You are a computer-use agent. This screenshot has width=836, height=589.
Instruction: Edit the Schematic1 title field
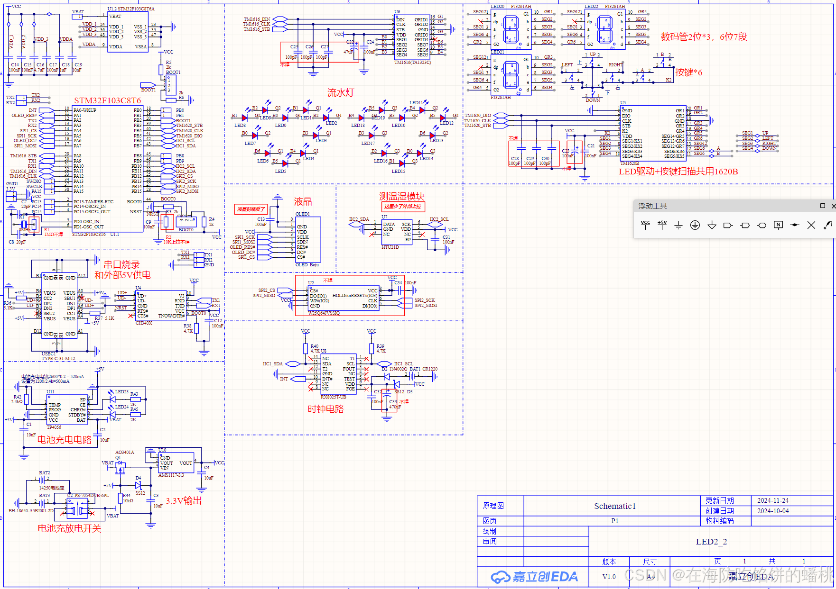614,506
